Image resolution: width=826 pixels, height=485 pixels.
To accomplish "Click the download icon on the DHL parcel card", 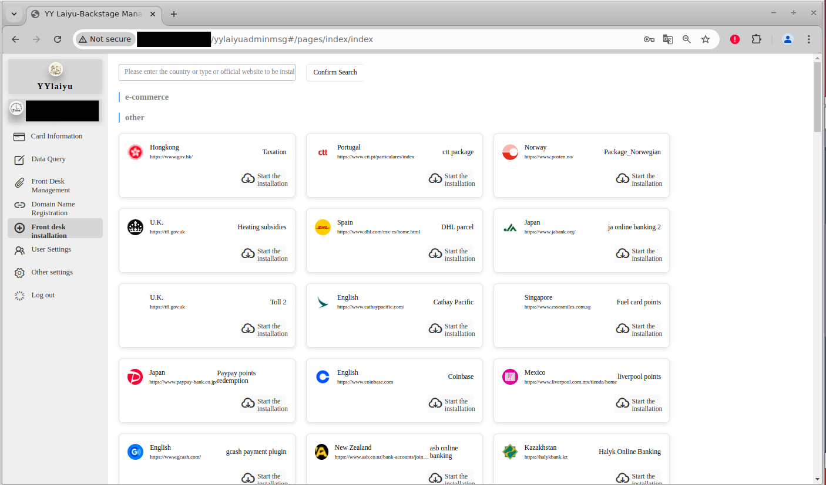I will pyautogui.click(x=435, y=253).
